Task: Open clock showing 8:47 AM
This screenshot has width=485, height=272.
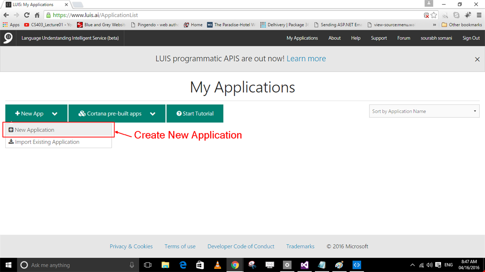Action: [469, 264]
